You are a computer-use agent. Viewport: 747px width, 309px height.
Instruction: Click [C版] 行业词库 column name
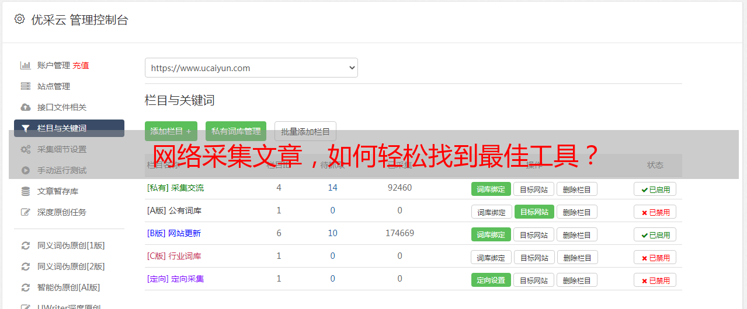click(x=174, y=256)
